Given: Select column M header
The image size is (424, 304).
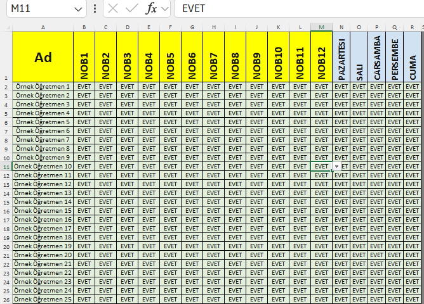Looking at the screenshot, I should click(322, 27).
